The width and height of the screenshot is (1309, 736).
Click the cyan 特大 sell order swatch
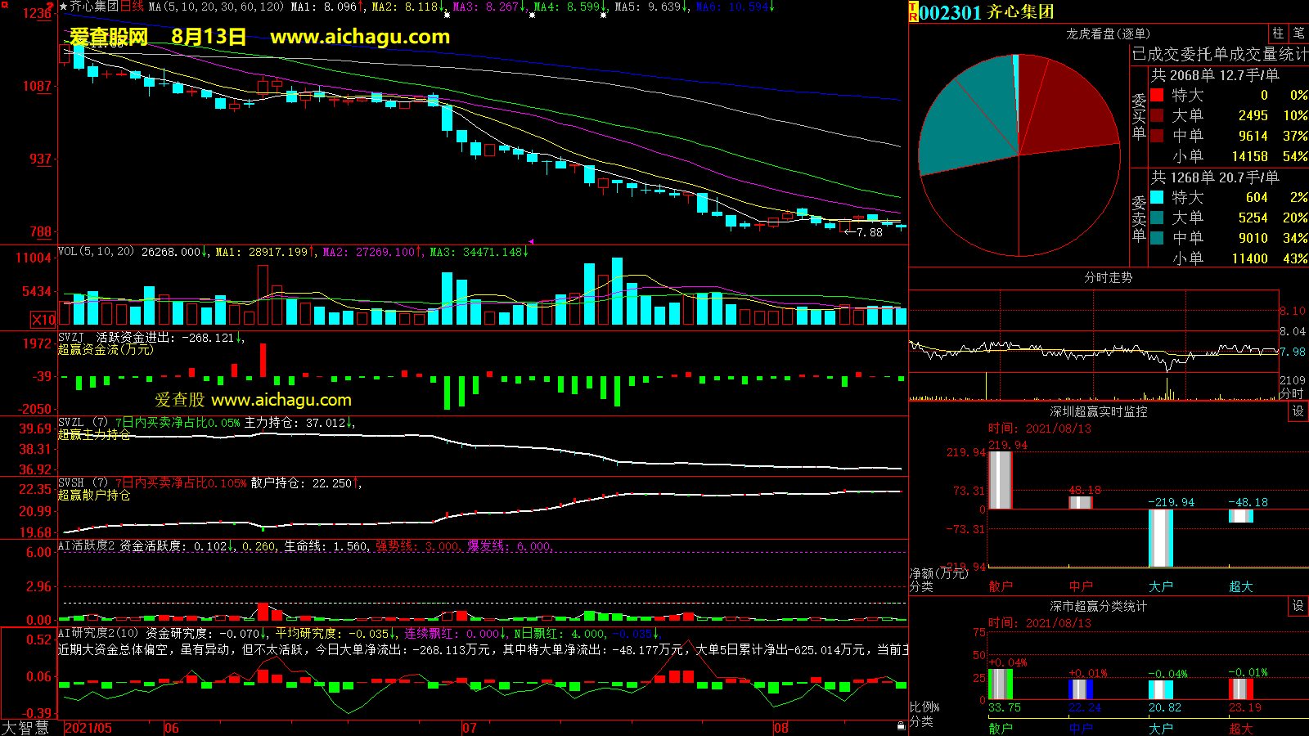tap(1157, 197)
